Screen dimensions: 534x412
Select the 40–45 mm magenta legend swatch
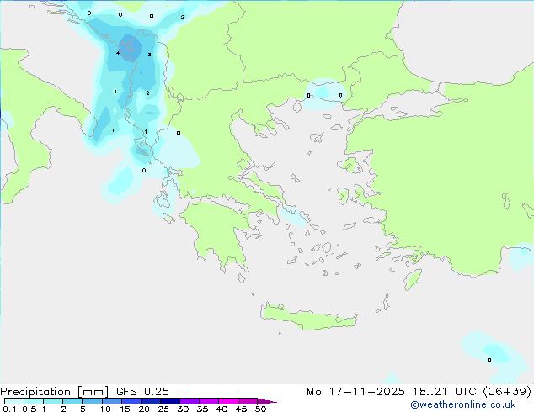(x=228, y=401)
